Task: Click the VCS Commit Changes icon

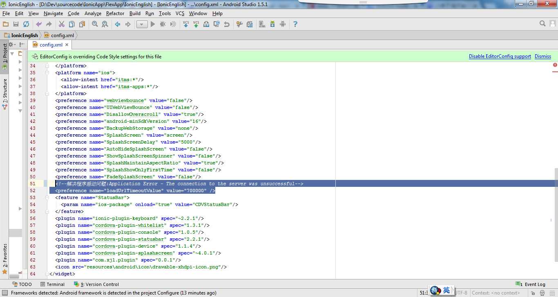Action: tap(196, 24)
